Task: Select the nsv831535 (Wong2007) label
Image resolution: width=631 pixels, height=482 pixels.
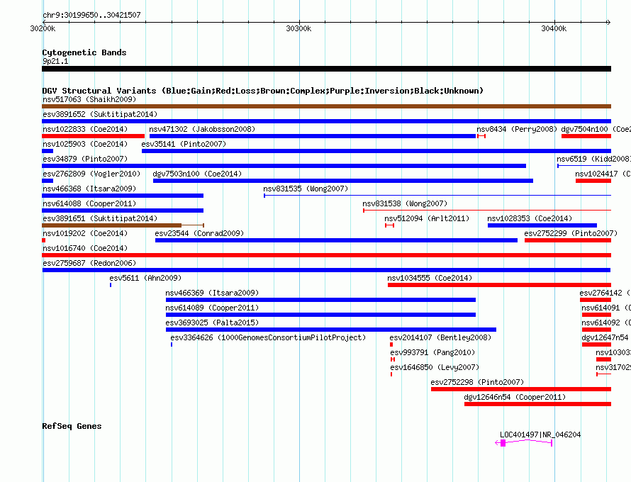Action: point(306,189)
